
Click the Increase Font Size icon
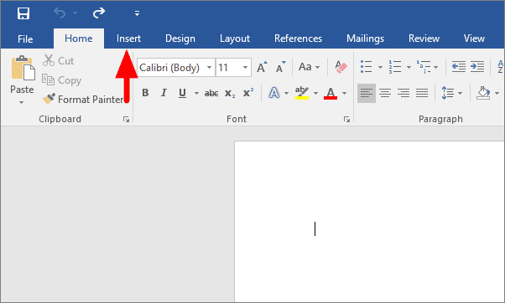(262, 67)
